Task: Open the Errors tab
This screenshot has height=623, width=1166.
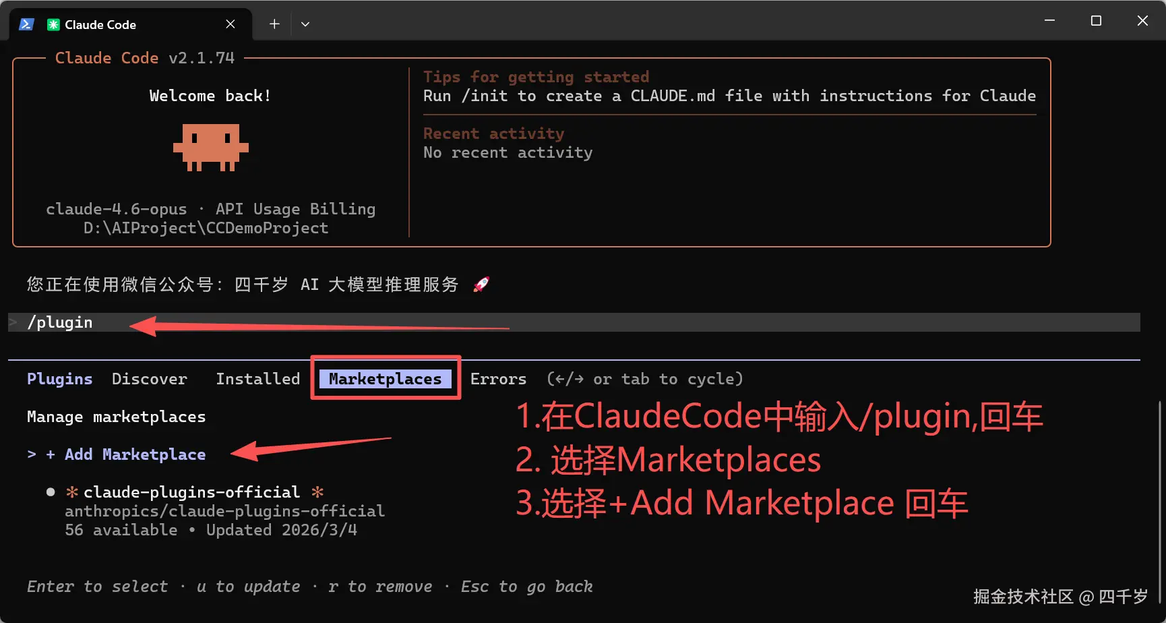Action: (498, 379)
